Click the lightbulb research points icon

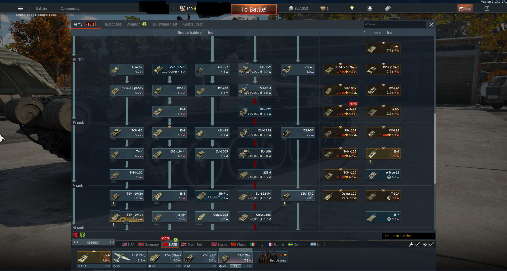pyautogui.click(x=352, y=8)
